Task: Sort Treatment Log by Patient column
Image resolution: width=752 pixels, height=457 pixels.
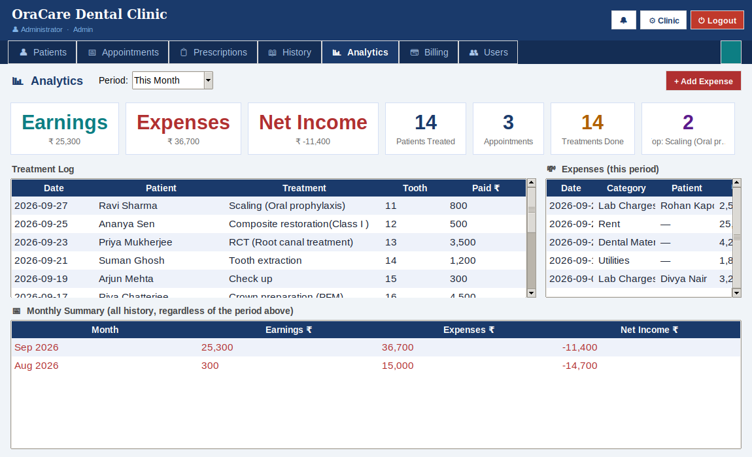Action: 161,188
